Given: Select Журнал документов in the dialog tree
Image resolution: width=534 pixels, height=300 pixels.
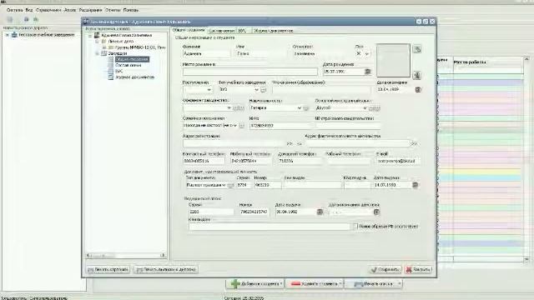Looking at the screenshot, I should [135, 77].
